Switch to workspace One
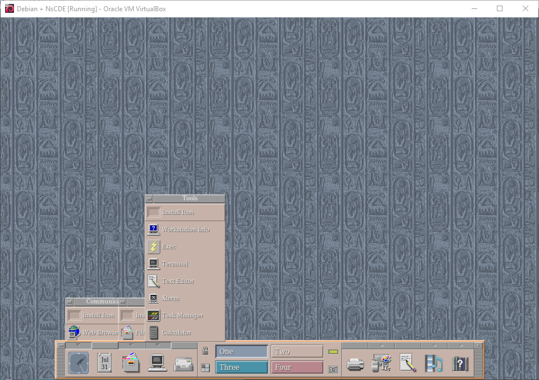 (x=241, y=351)
